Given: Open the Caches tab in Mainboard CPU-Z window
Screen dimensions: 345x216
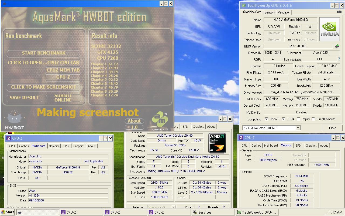Looking at the screenshot, I should click(x=24, y=146).
